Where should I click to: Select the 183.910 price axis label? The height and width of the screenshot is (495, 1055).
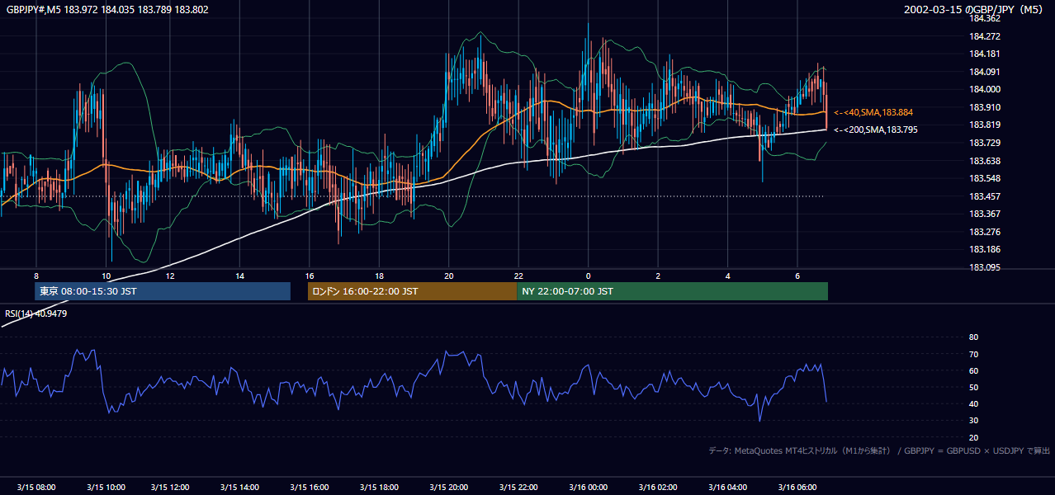985,107
